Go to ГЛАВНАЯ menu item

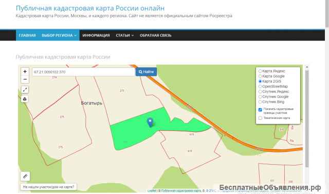point(27,35)
